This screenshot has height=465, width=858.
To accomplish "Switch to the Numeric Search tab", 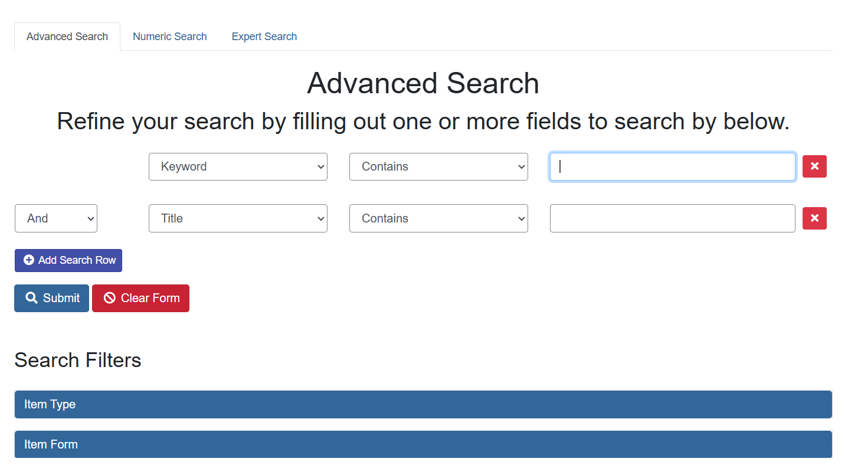I will click(x=169, y=36).
